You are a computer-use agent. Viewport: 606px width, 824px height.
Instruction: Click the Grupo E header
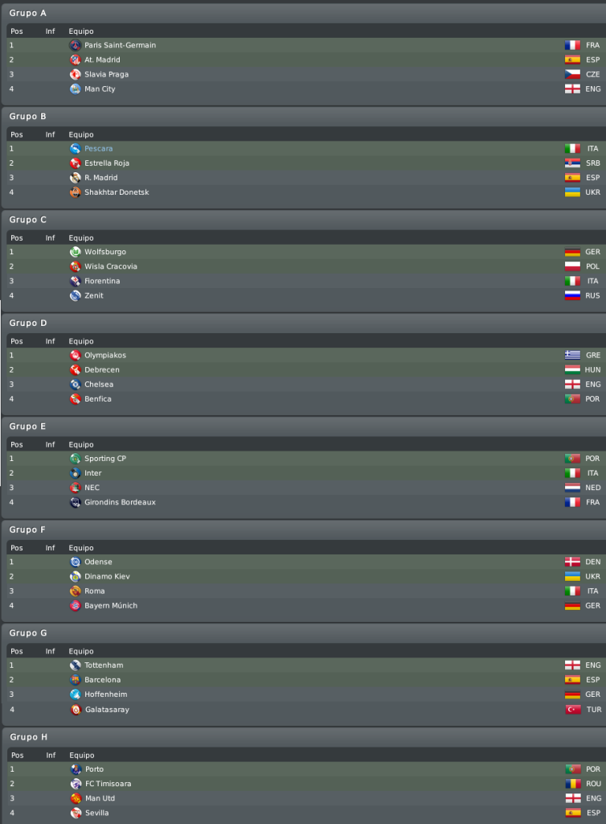click(27, 426)
